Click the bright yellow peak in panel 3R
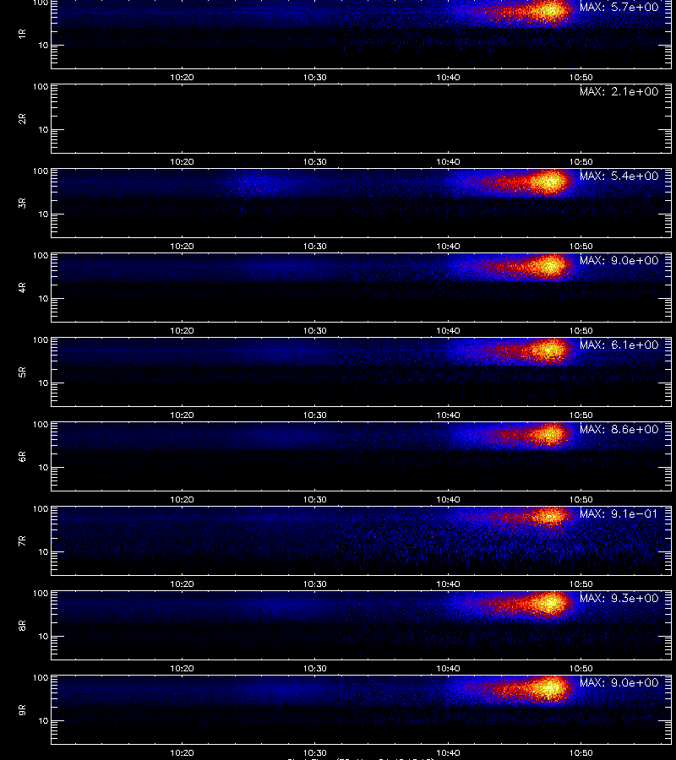Viewport: 676px width, 760px height. pyautogui.click(x=549, y=182)
